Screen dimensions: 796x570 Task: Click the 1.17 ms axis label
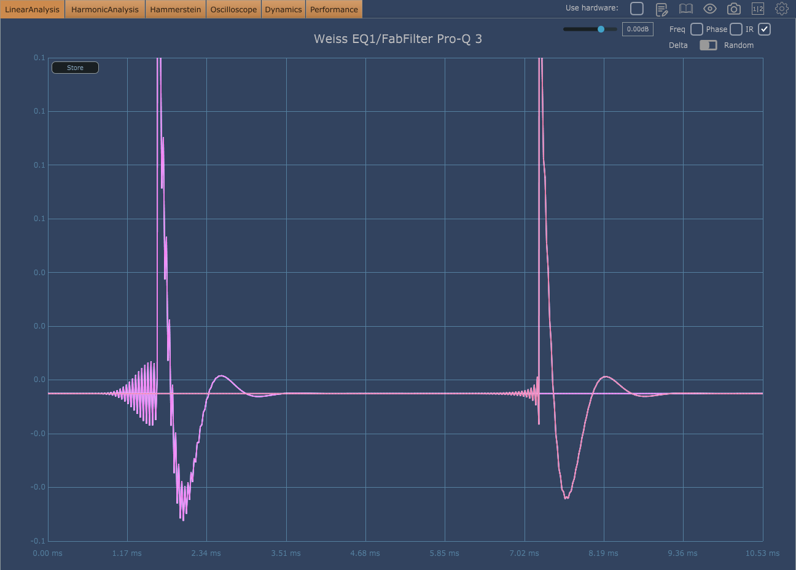(127, 553)
